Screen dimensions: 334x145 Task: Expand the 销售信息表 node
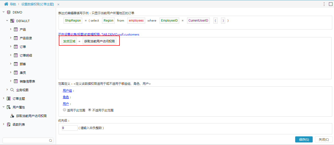point(11,81)
